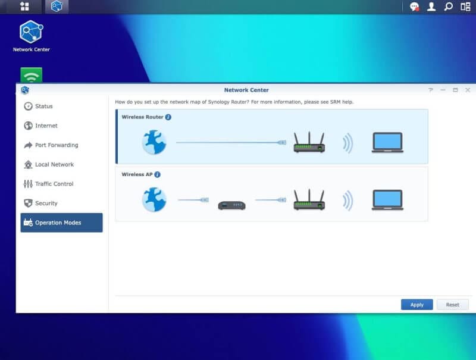Open the notifications bubble in the top bar
This screenshot has height=360, width=476.
[415, 7]
